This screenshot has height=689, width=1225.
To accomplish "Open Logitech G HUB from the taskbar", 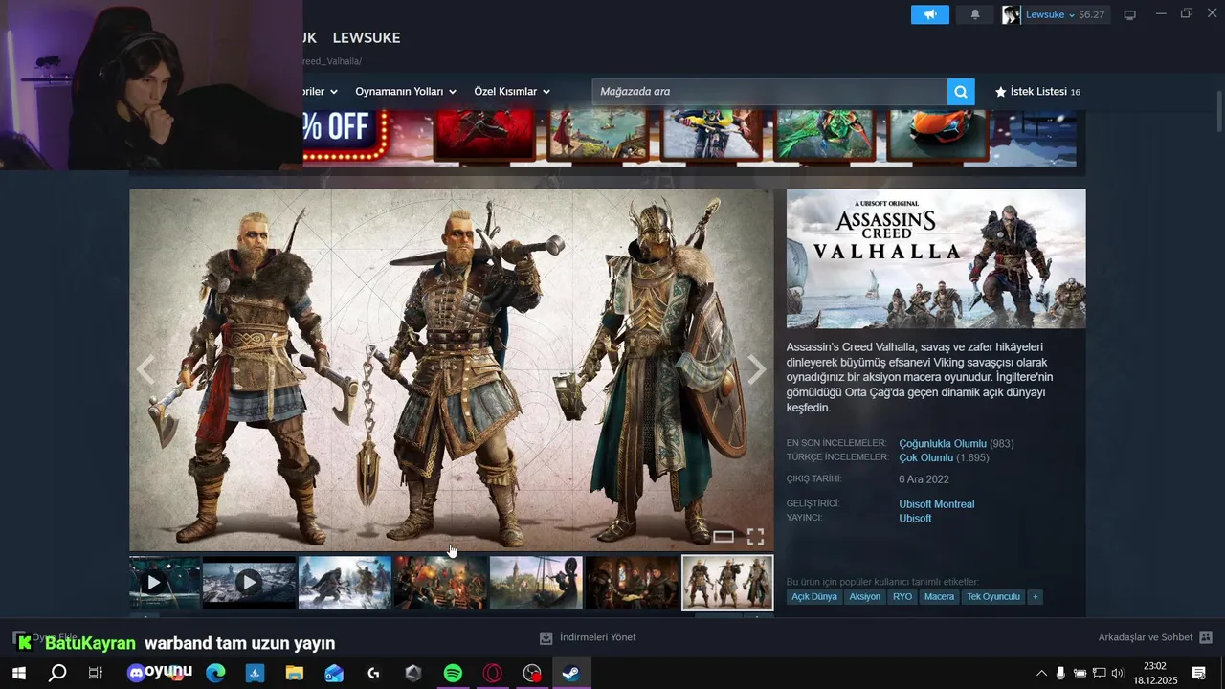I will click(374, 674).
